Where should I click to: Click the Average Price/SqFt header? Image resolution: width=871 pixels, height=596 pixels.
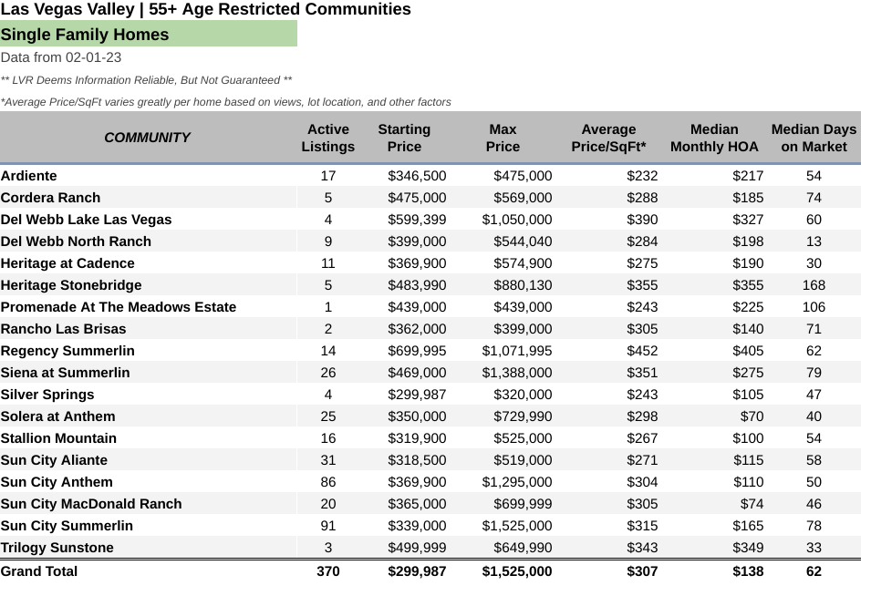click(x=608, y=138)
